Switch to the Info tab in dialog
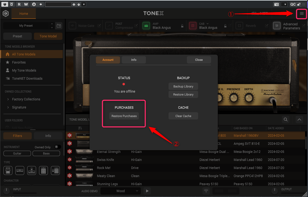Image resolution: width=308 pixels, height=197 pixels. click(x=134, y=60)
